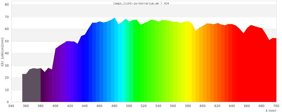
Task: Click the 700 tick label on x-axis
Action: [x=276, y=106]
